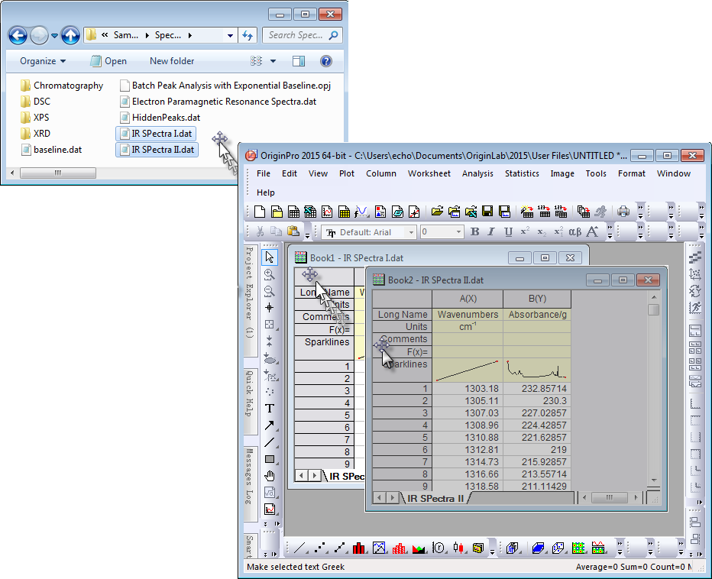Image resolution: width=712 pixels, height=579 pixels.
Task: Open the File menu in OriginPro
Action: point(264,173)
